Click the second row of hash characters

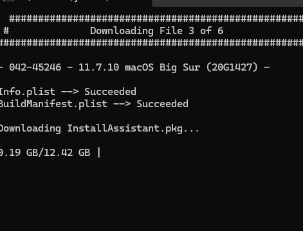click(151, 43)
